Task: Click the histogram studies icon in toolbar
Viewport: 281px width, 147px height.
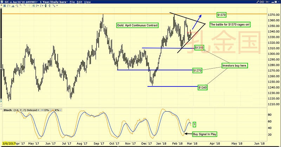Action: pos(13,6)
